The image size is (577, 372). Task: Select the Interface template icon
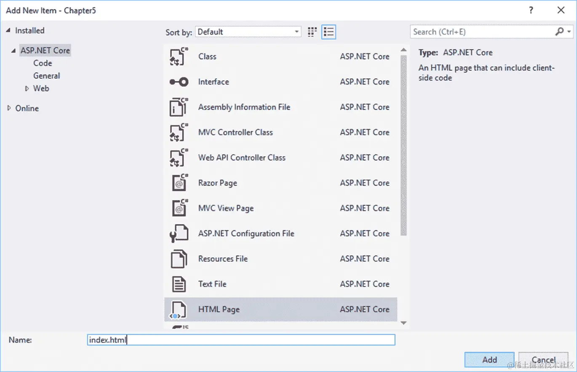coord(179,82)
